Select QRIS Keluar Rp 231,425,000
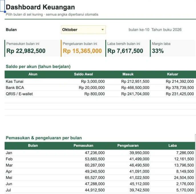The image size is (196, 194). pyautogui.click(x=180, y=94)
